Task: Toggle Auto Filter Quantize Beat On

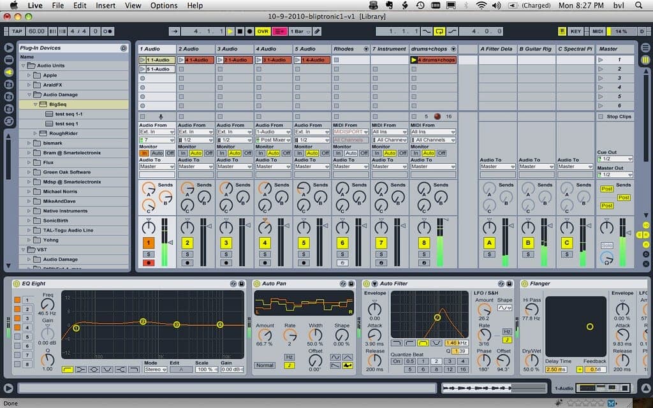Action: tap(396, 361)
